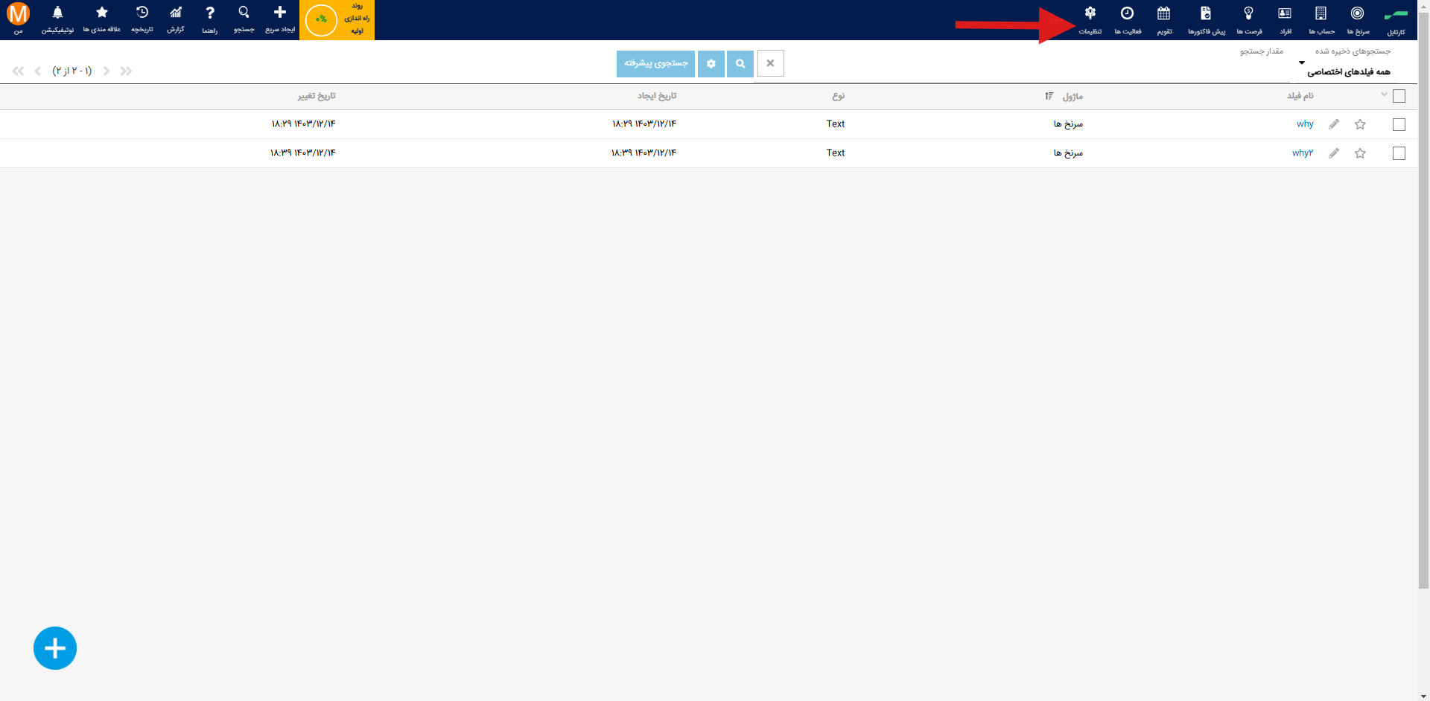This screenshot has height=701, width=1430.
Task: Click the blue search magnifier button
Action: pyautogui.click(x=740, y=63)
